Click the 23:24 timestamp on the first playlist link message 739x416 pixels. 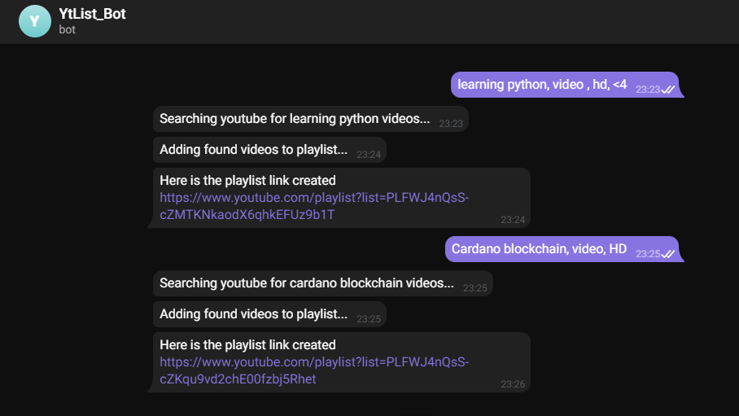tap(513, 220)
